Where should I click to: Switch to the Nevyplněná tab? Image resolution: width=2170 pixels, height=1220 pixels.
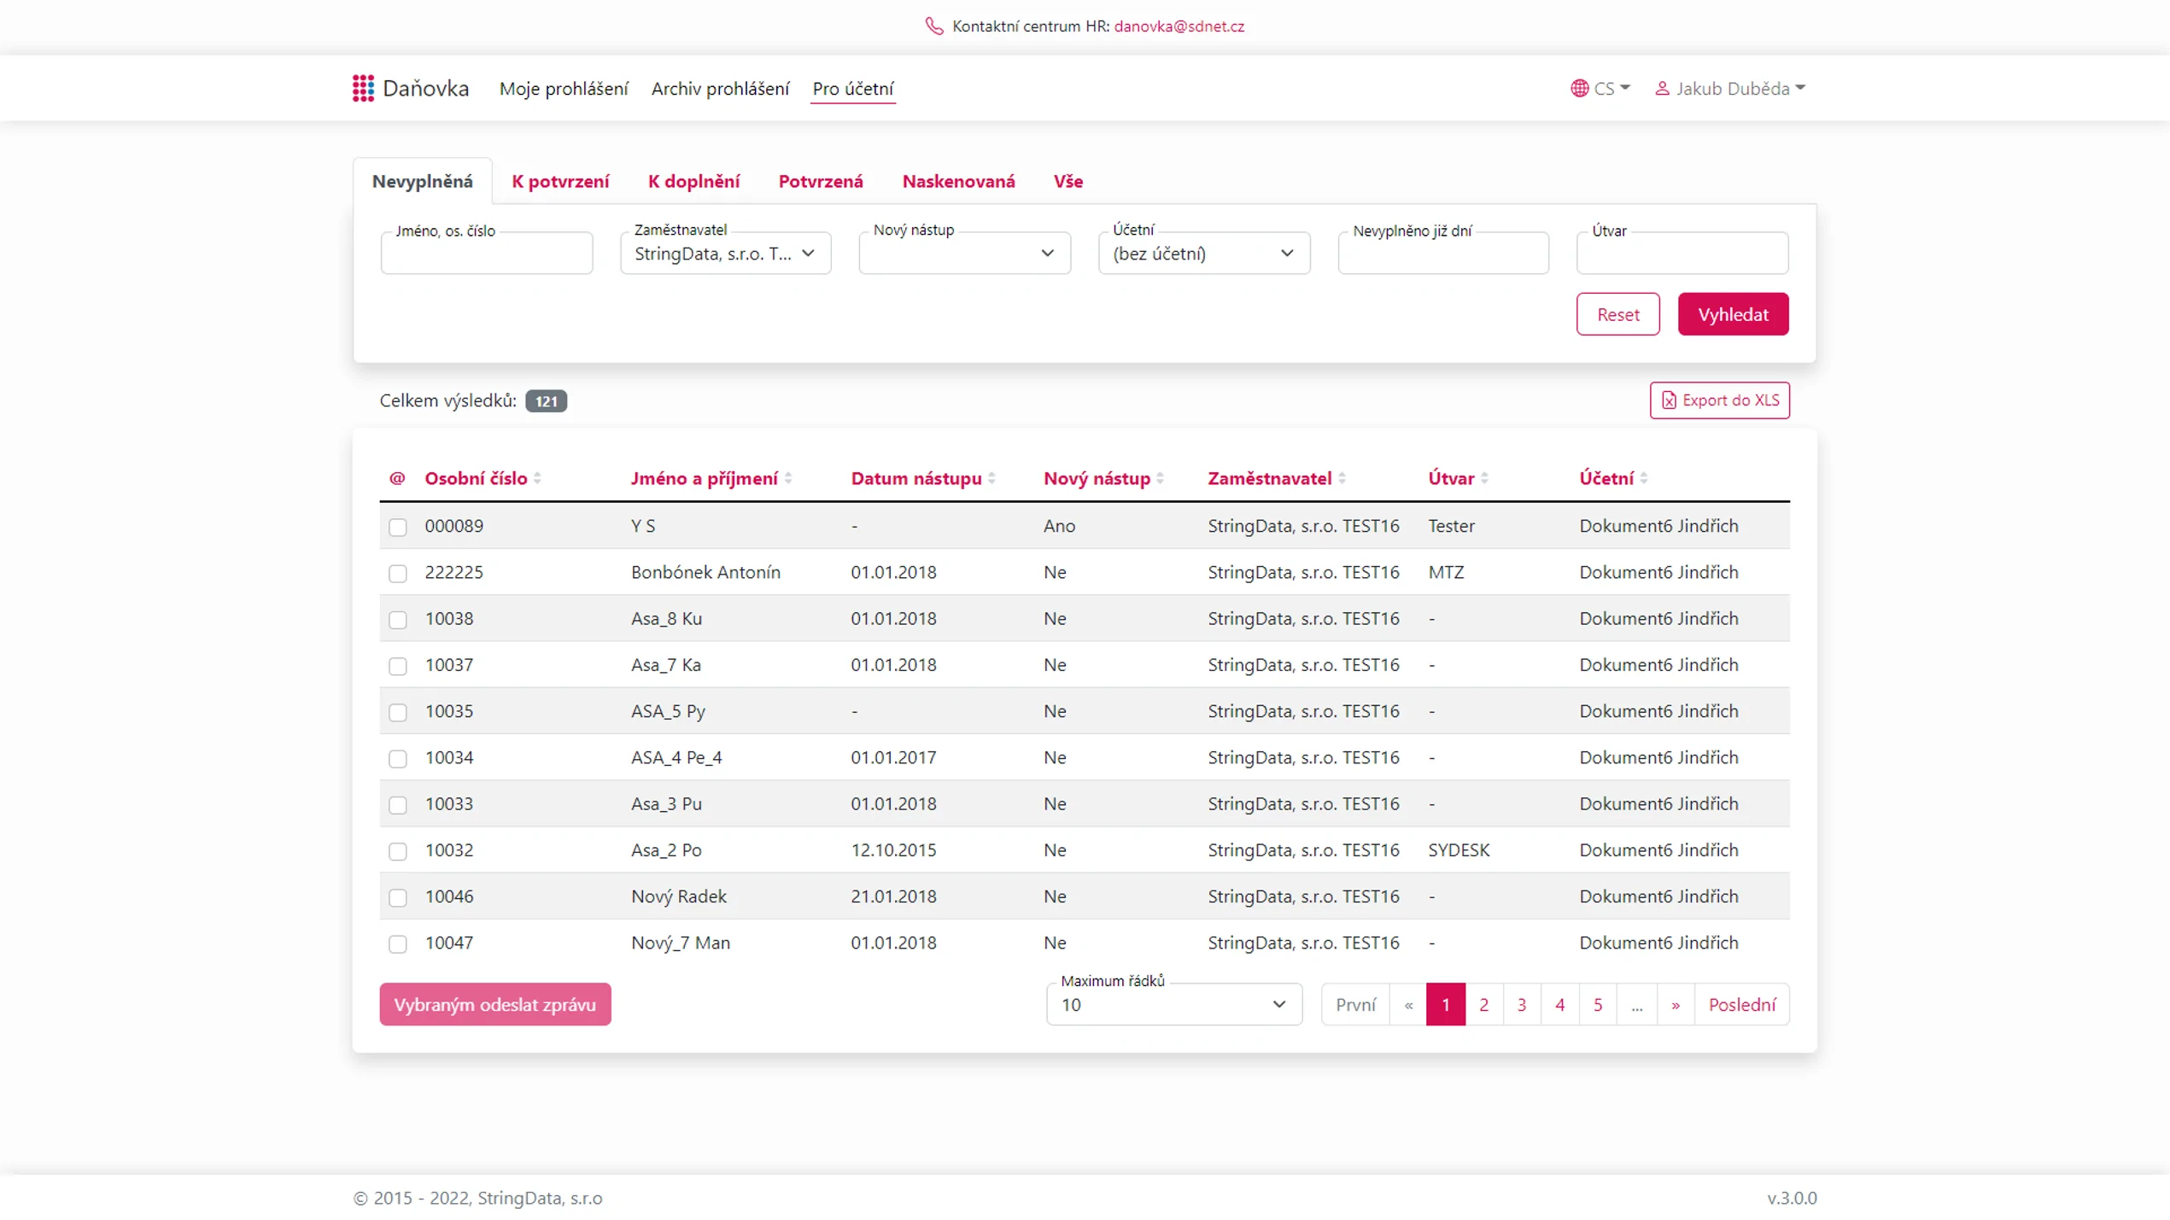[422, 181]
